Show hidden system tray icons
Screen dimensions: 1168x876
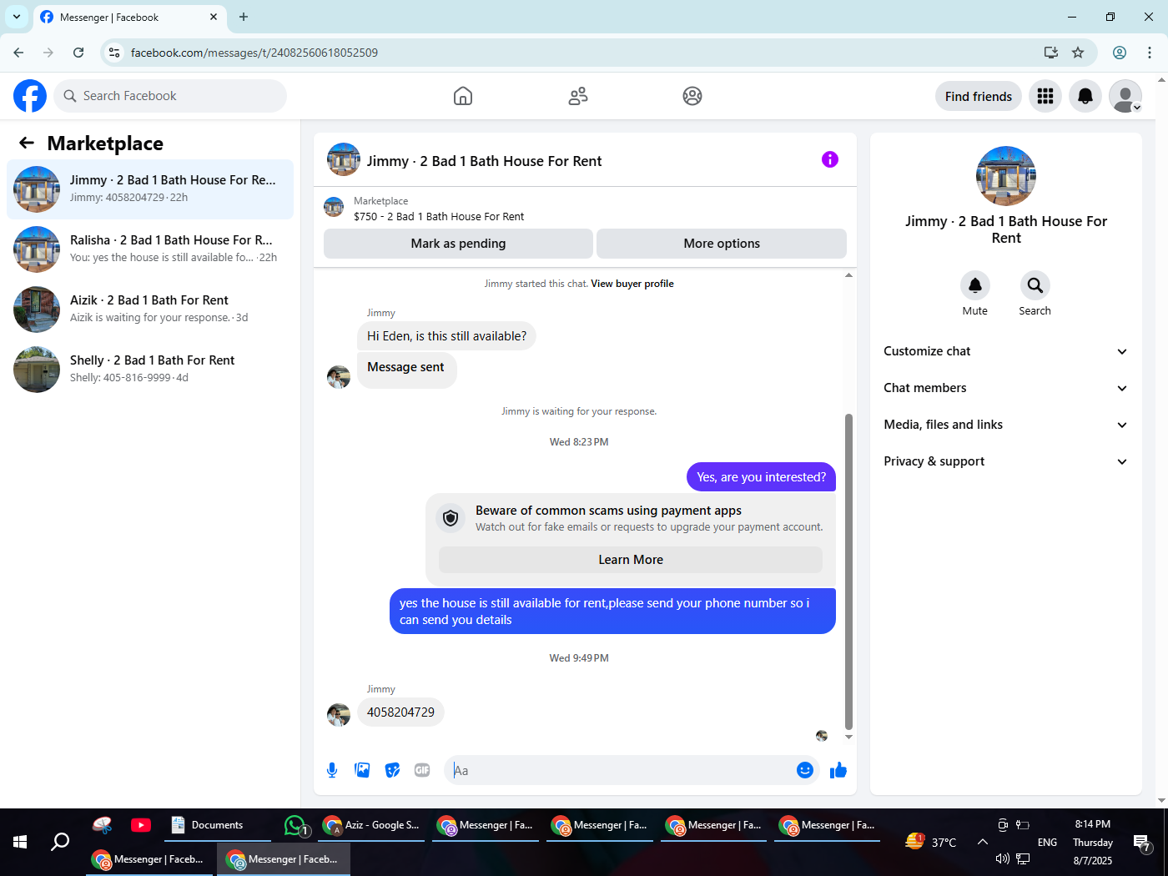pyautogui.click(x=983, y=842)
